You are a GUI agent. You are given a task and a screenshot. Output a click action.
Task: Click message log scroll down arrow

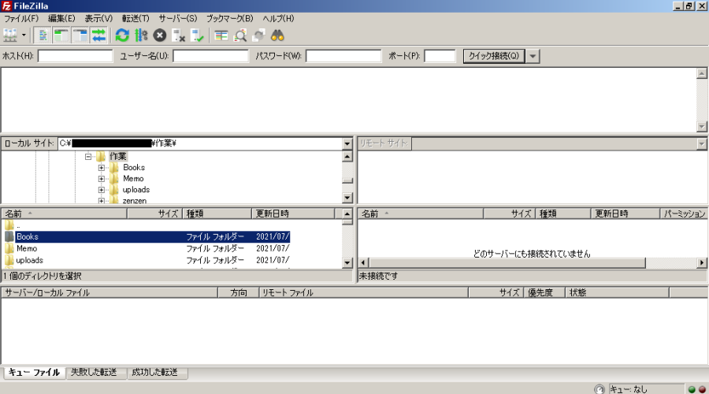click(x=701, y=127)
